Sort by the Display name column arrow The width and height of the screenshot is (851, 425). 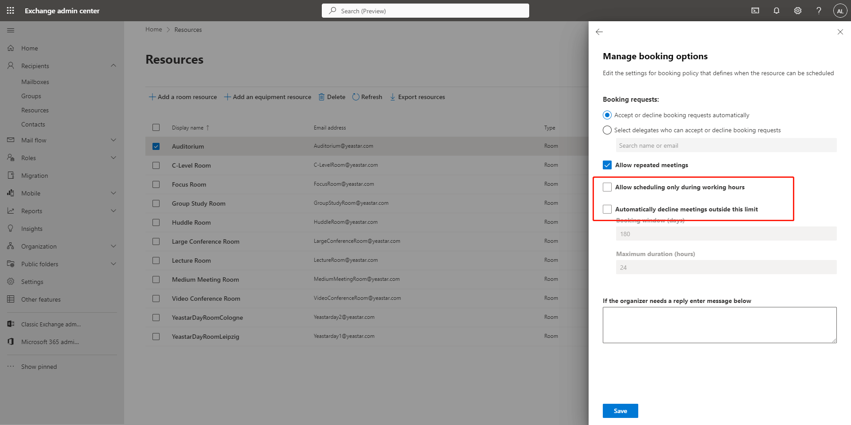(207, 128)
